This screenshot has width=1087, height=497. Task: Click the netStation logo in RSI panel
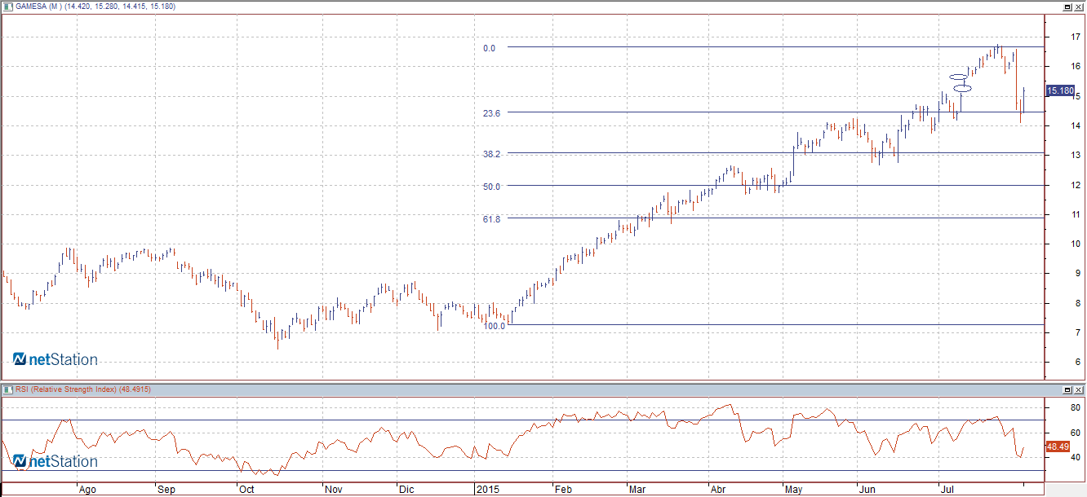coord(55,461)
